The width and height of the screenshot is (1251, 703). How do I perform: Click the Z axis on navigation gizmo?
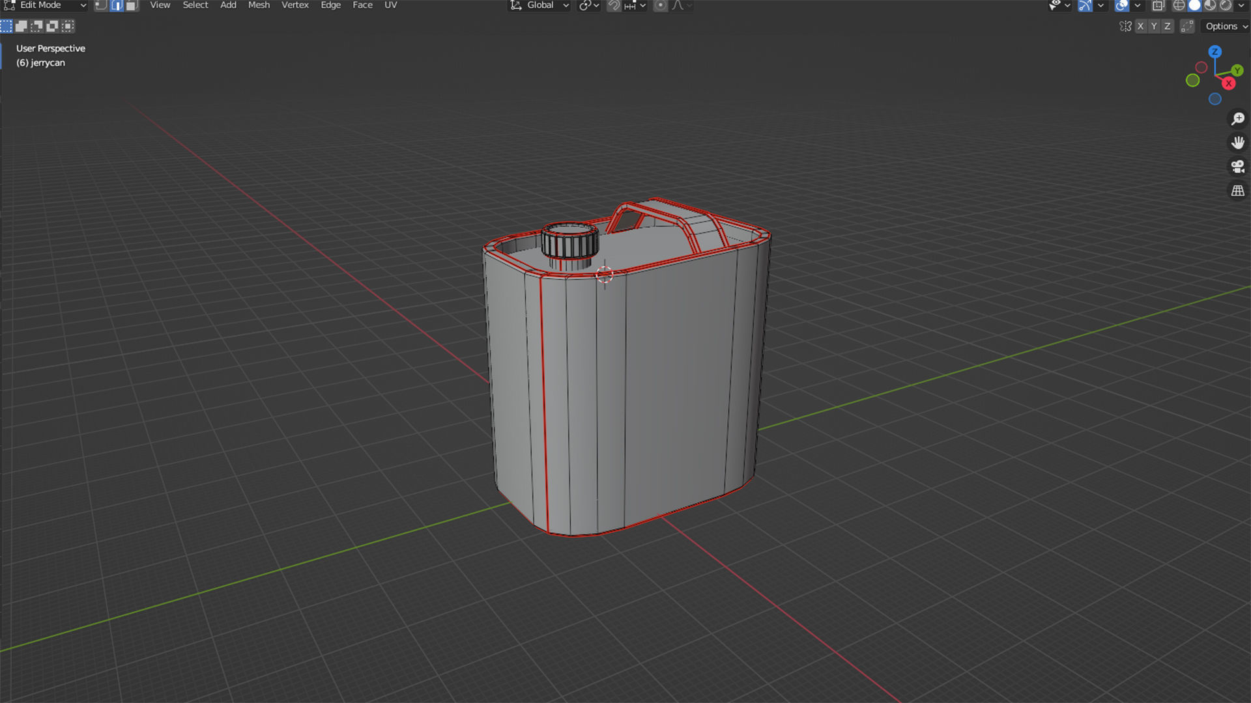(1215, 51)
